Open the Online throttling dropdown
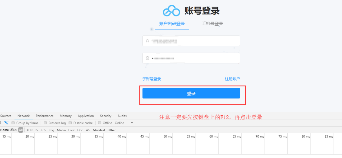This screenshot has height=158, width=342. (124, 123)
